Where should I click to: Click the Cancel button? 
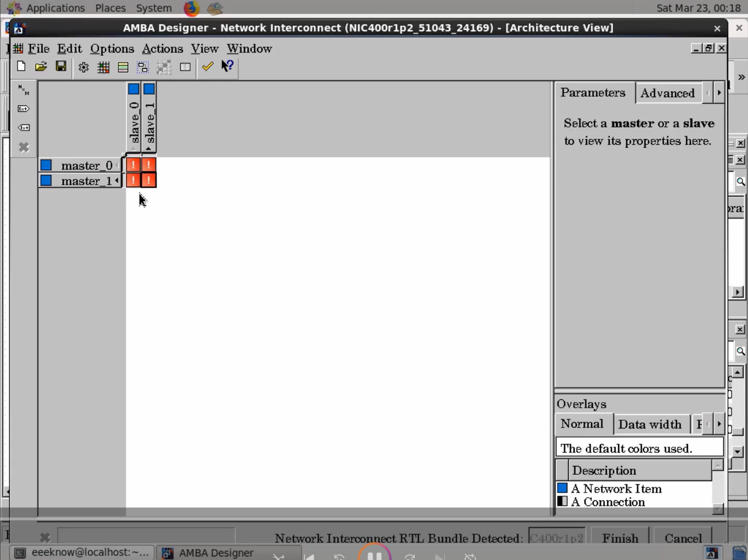pyautogui.click(x=683, y=538)
